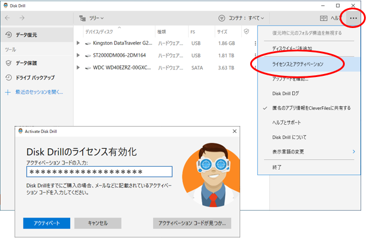
Task: Sort by FS column header
Action: [193, 32]
